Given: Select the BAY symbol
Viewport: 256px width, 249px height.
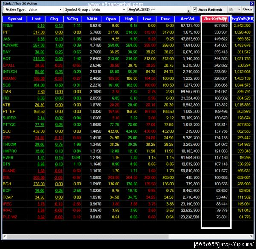Looking at the screenshot, I should pos(7,52).
